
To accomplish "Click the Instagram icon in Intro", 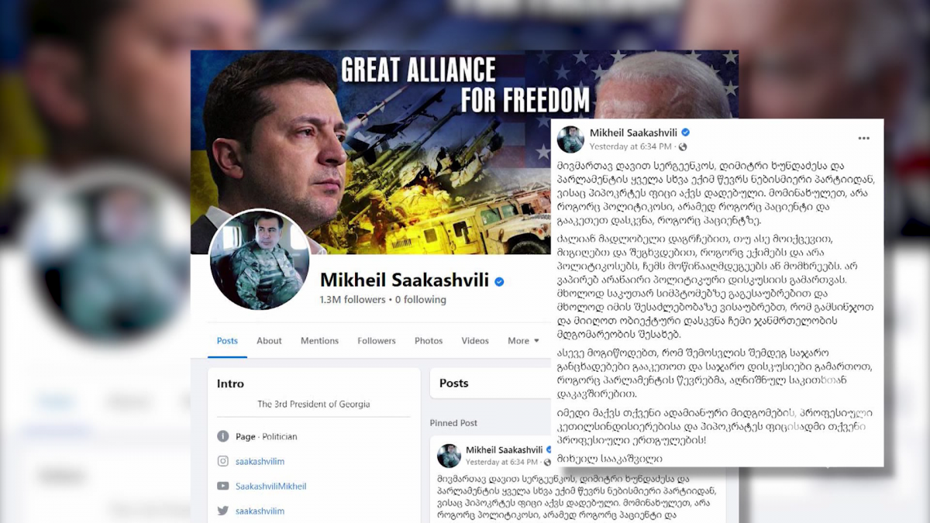I will (x=223, y=461).
